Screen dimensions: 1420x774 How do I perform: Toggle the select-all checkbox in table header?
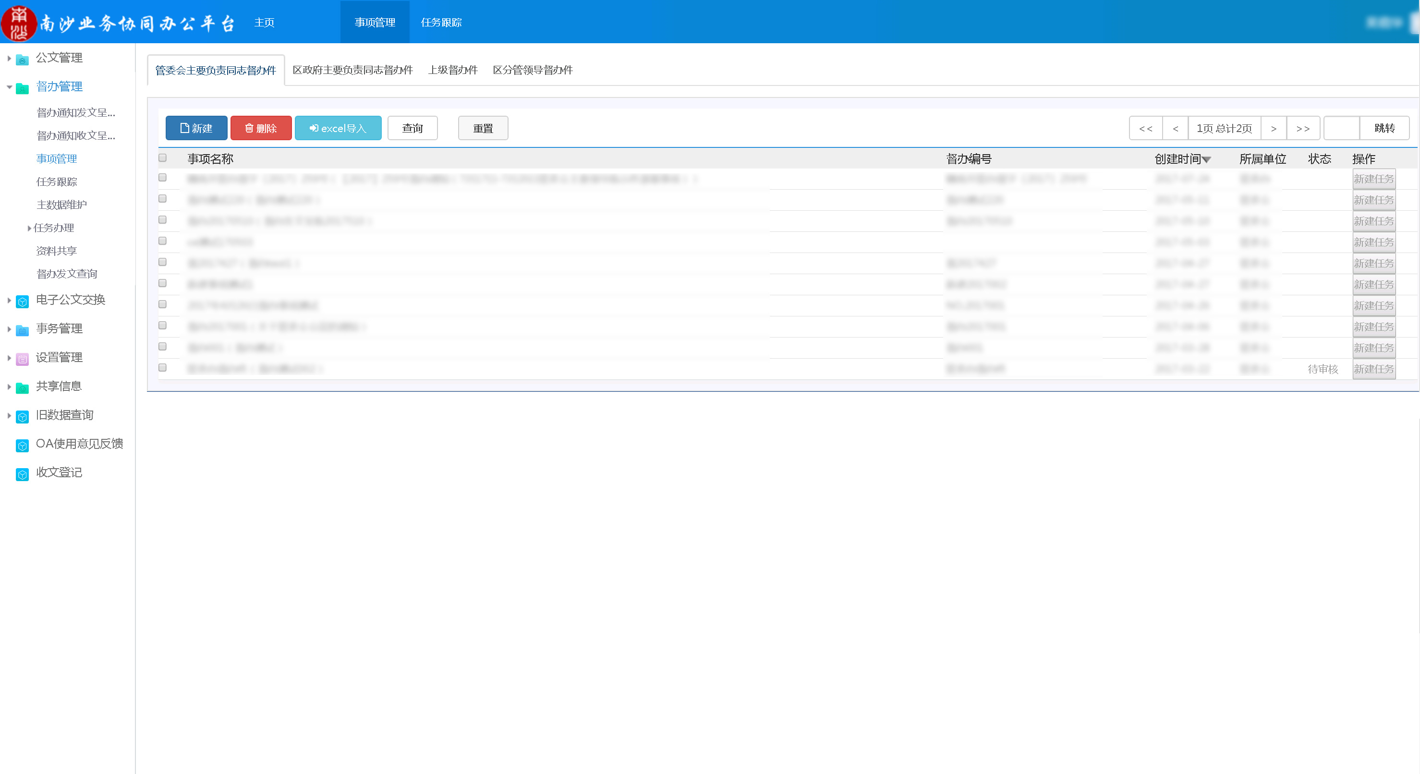(x=162, y=157)
